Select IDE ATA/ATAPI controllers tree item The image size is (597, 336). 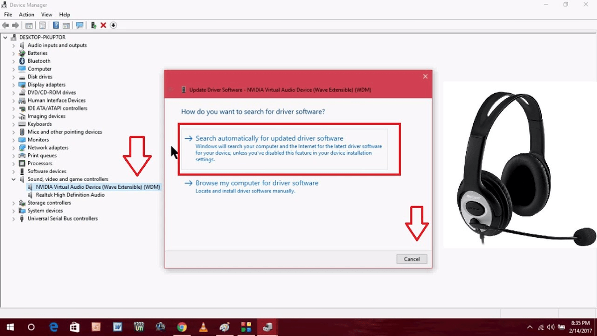pos(57,109)
